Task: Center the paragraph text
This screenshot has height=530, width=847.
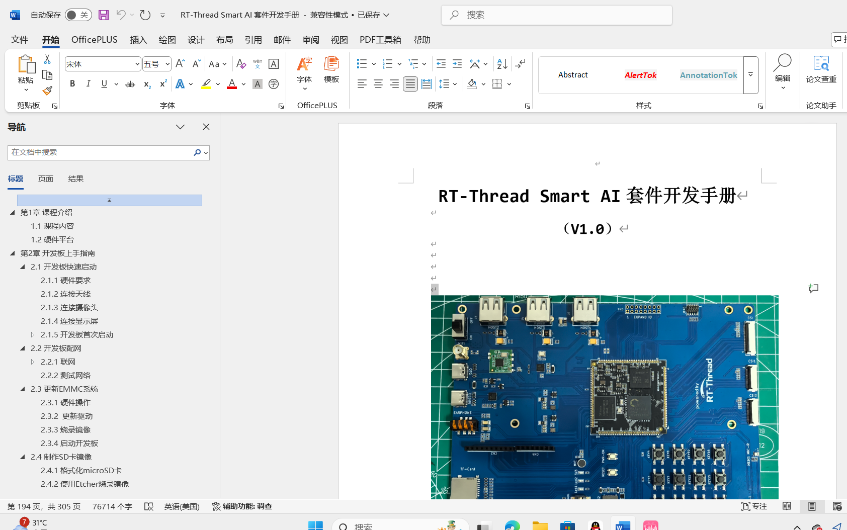Action: 378,84
